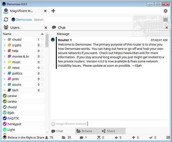This screenshot has height=142, width=172.
Task: Switch to the Magnificent W... router tab
Action: (25, 11)
